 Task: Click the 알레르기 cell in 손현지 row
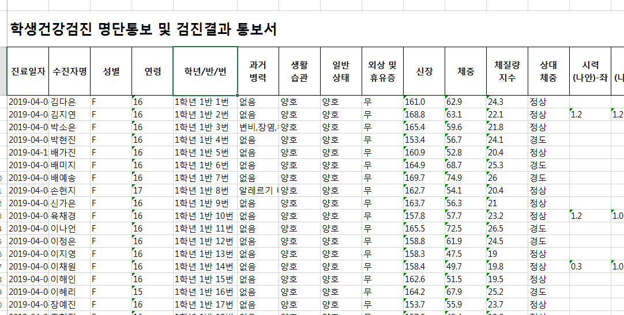[x=258, y=191]
